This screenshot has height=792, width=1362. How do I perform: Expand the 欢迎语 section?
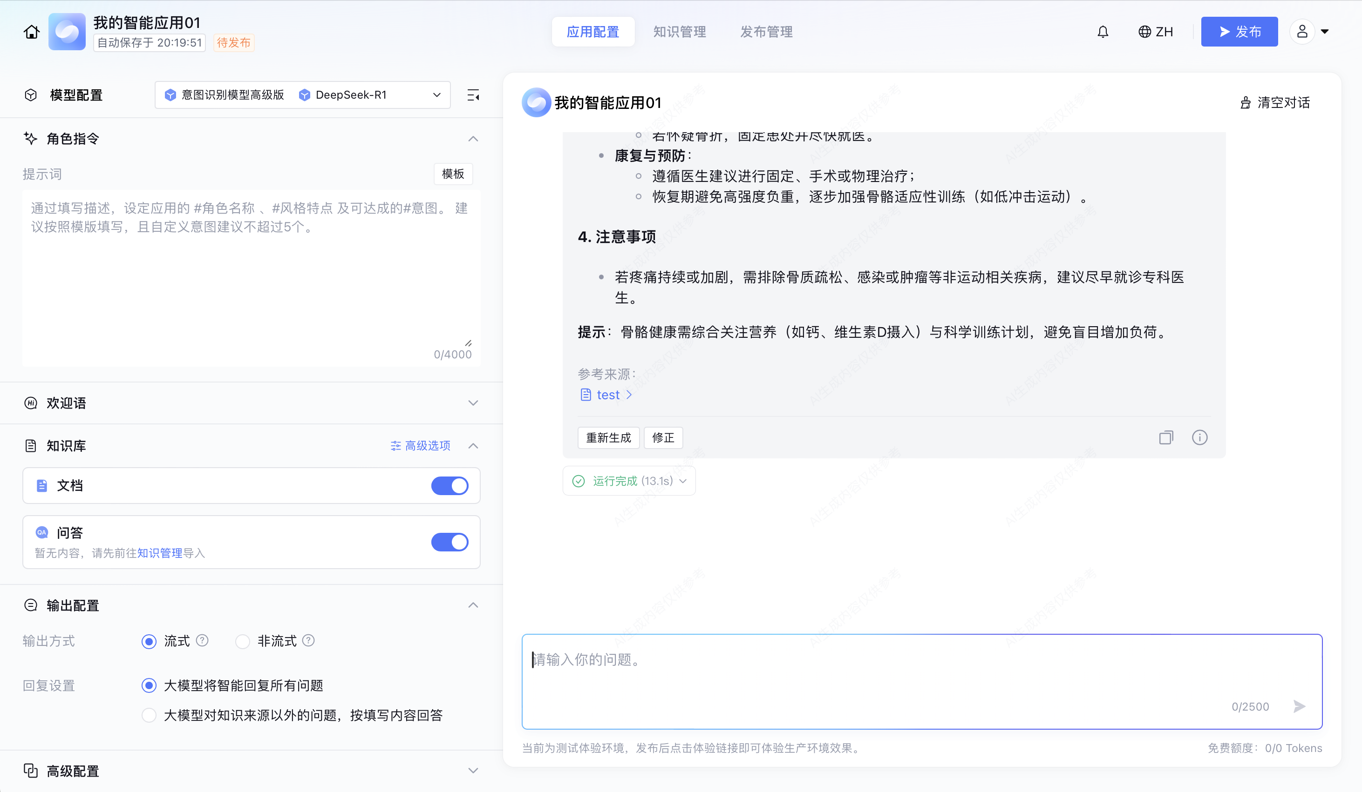click(x=473, y=403)
